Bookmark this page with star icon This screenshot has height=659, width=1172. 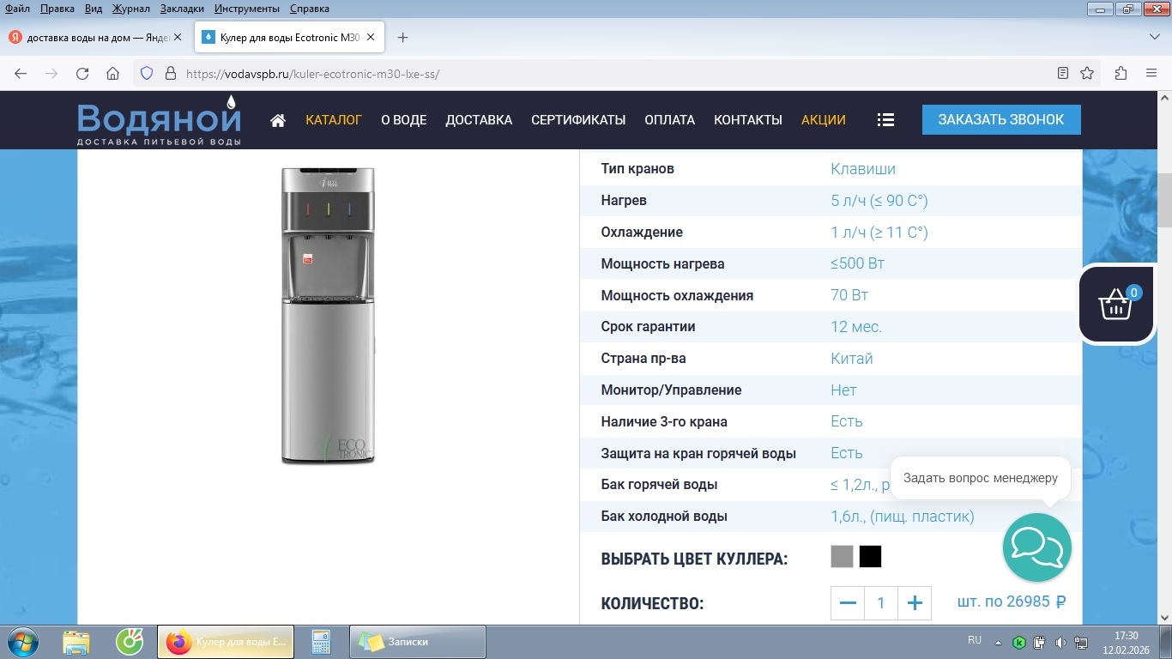click(1087, 74)
